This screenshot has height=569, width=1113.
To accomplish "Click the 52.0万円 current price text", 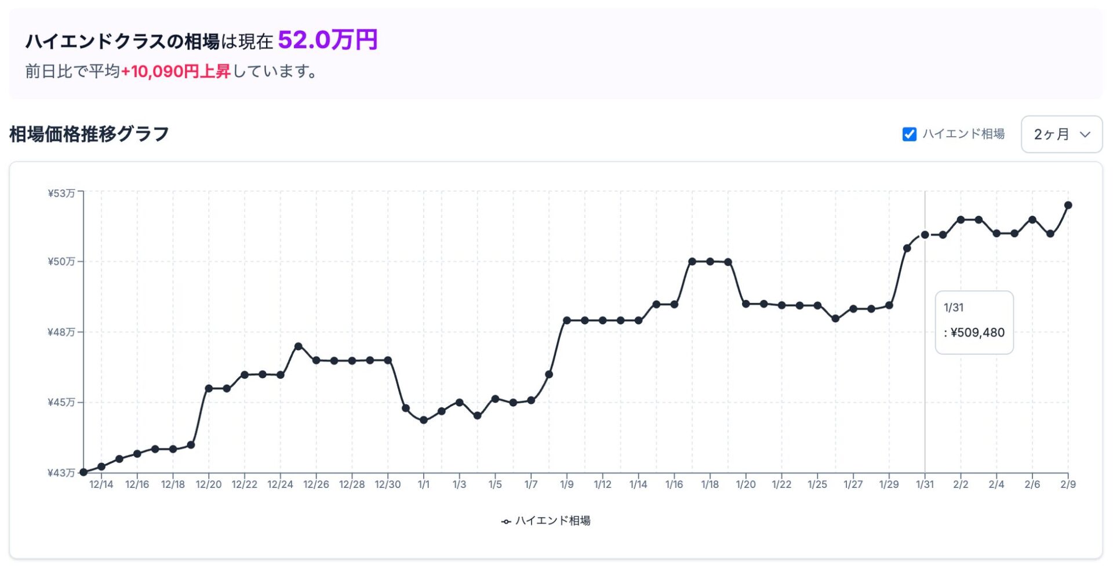I will tap(328, 40).
